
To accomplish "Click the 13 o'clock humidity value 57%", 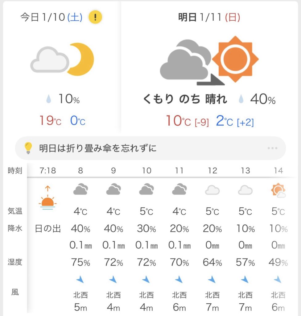I will pyautogui.click(x=245, y=263).
